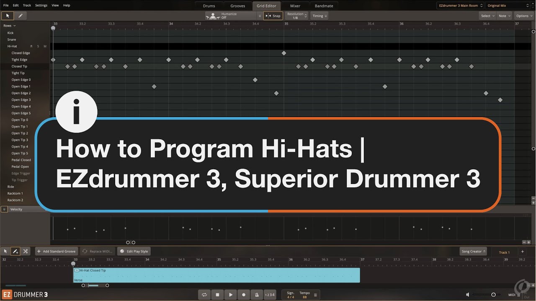This screenshot has width=536, height=301.
Task: Click the Tempo value 88
Action: 304,297
